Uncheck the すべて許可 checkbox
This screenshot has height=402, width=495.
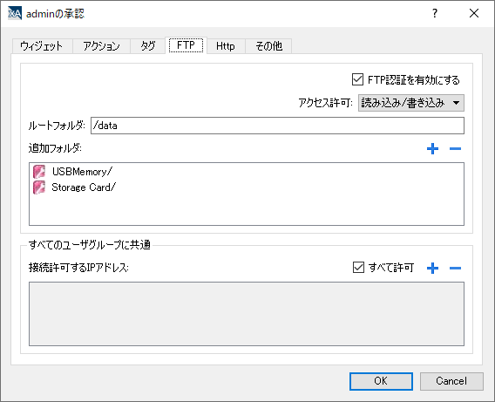pos(358,268)
